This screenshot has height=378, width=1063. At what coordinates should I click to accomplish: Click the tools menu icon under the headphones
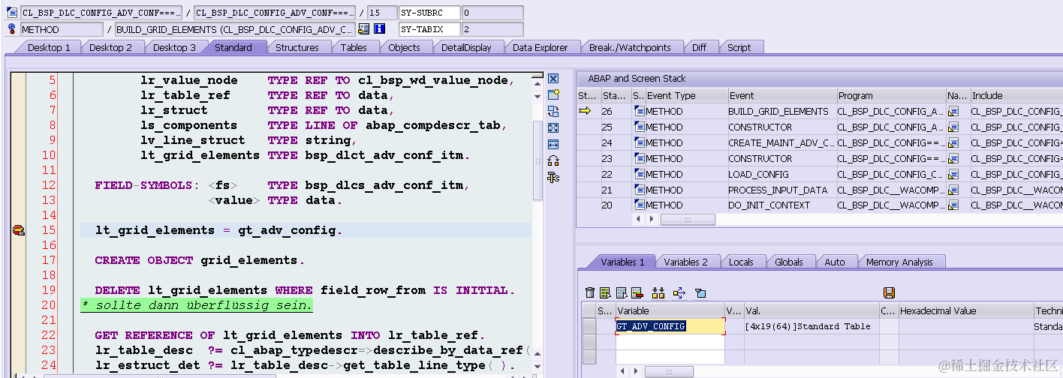tap(553, 177)
